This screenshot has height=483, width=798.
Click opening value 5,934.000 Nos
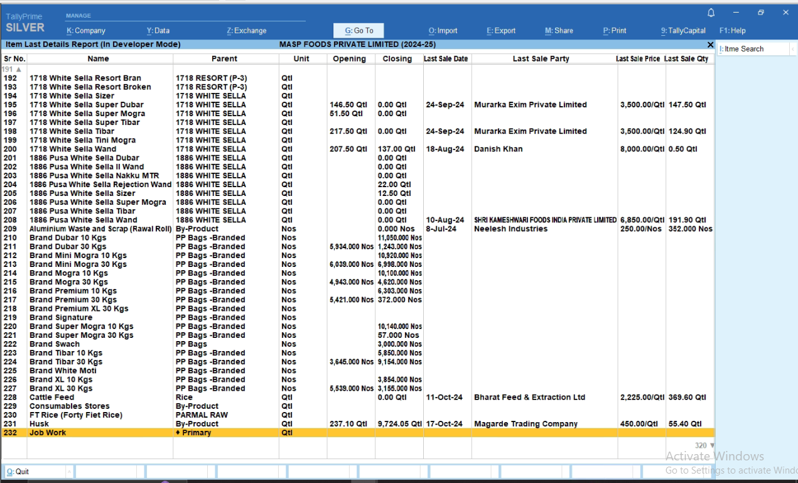(x=352, y=247)
